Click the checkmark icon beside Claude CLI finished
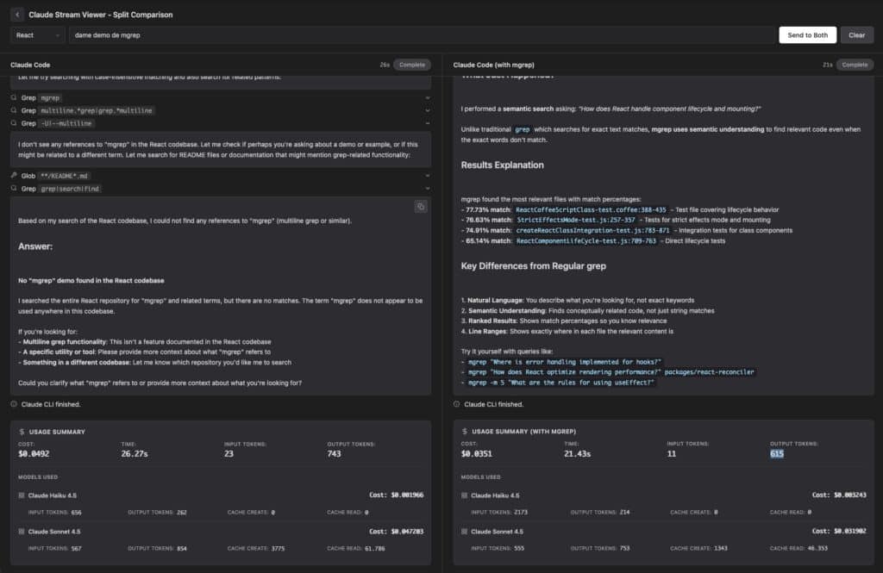Screen dimensions: 883x573 (x=14, y=403)
